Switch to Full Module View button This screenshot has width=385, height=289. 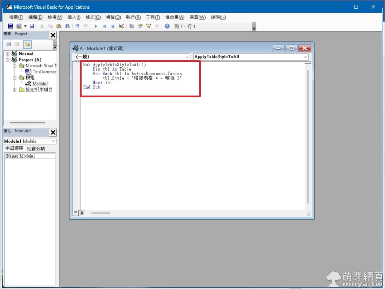82,213
